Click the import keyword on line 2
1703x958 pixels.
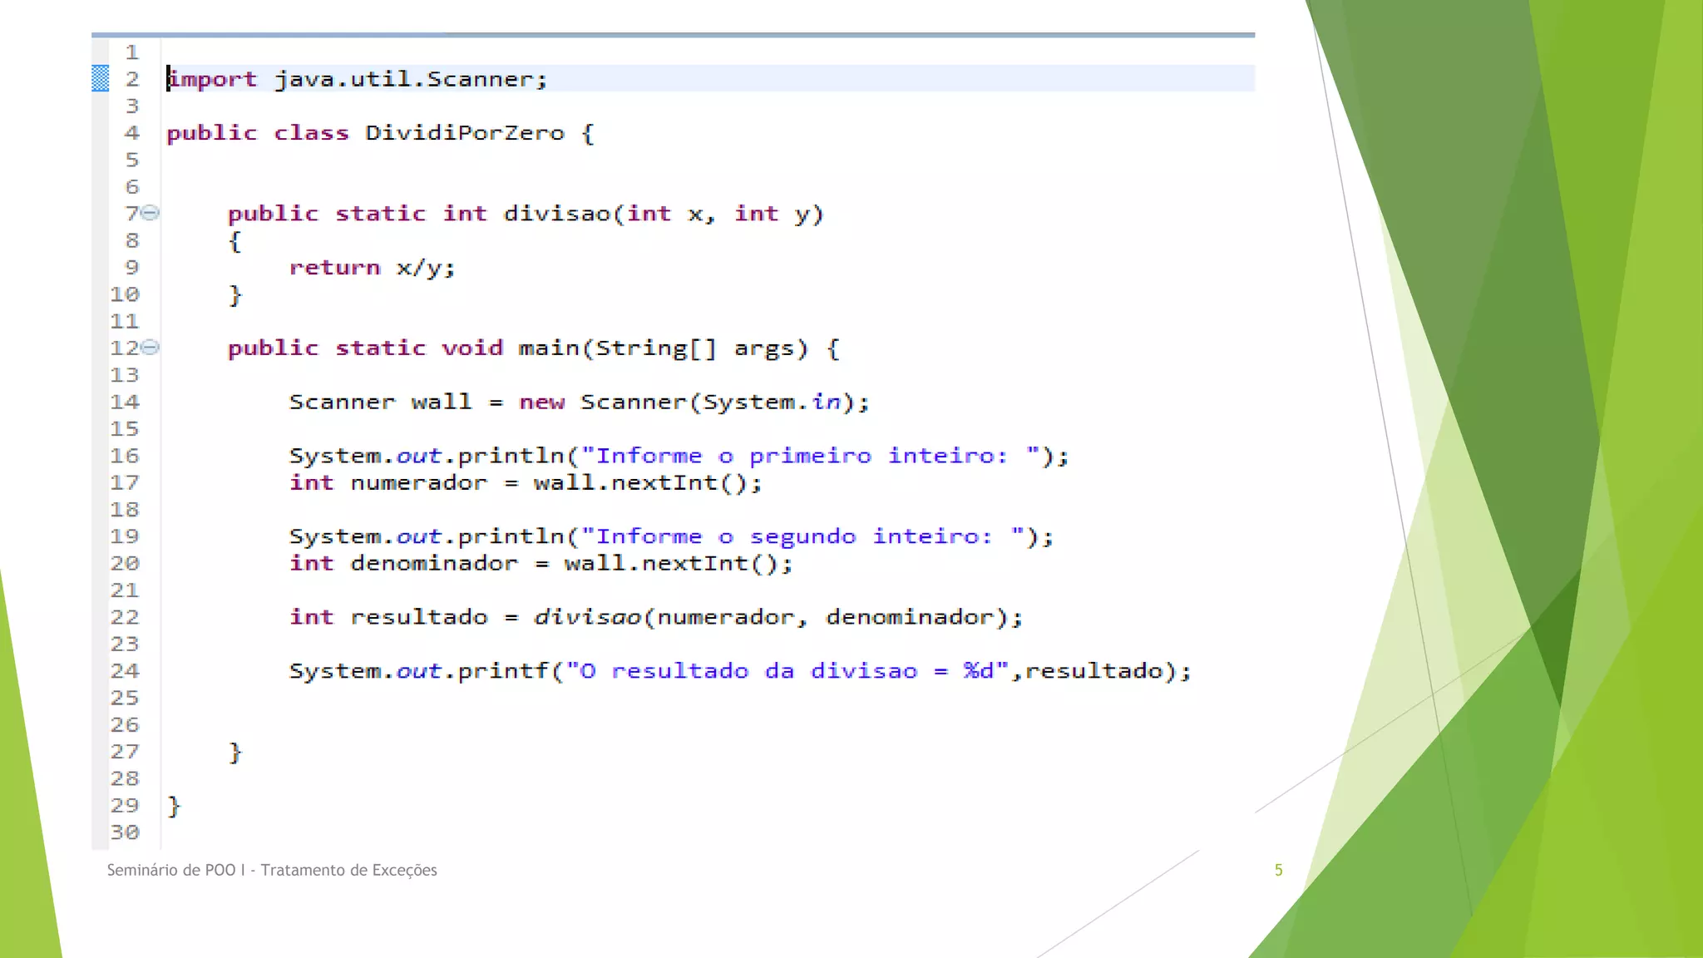pyautogui.click(x=213, y=79)
